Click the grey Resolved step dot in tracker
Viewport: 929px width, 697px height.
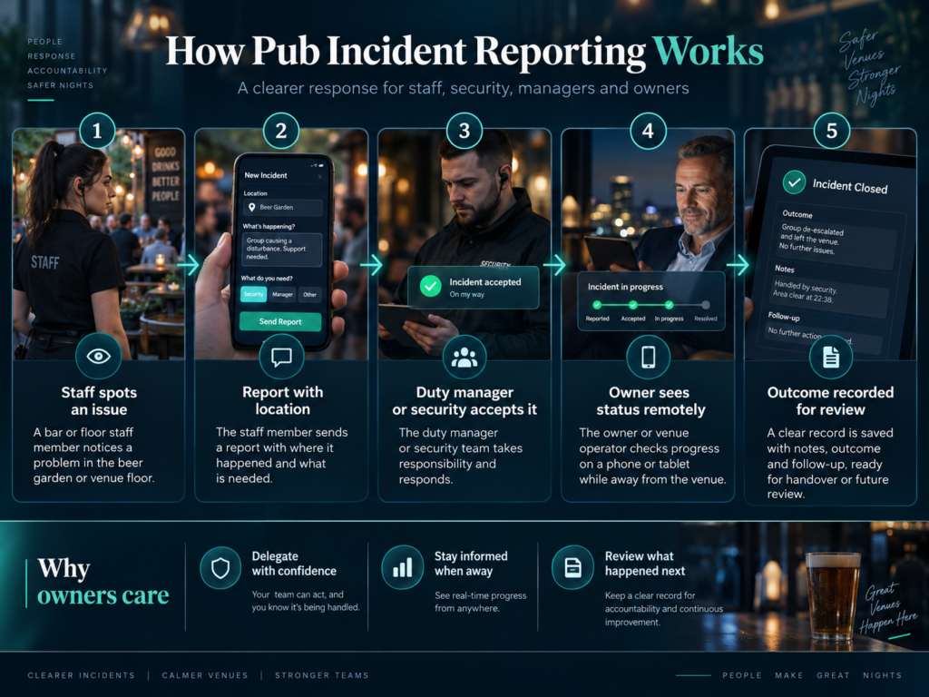coord(706,305)
